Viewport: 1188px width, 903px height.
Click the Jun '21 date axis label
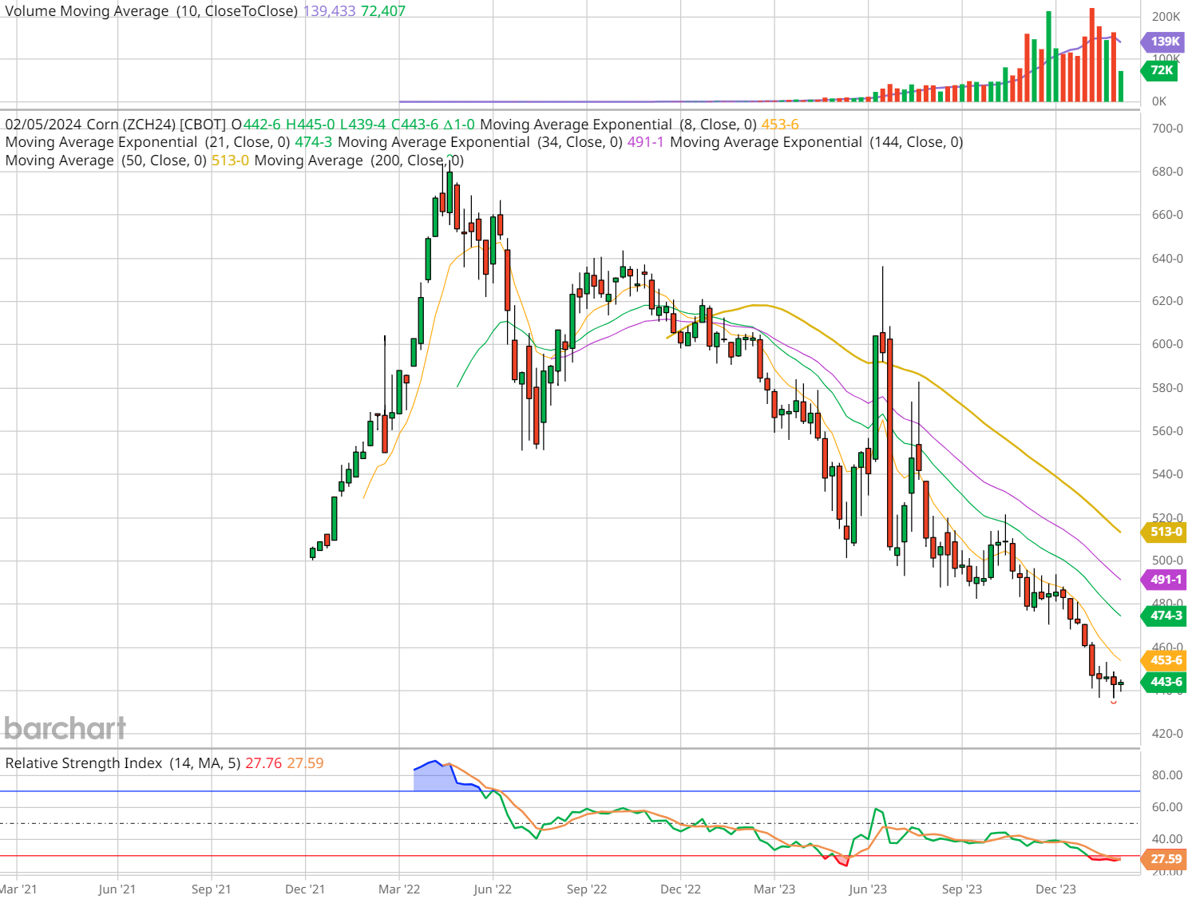(x=117, y=889)
